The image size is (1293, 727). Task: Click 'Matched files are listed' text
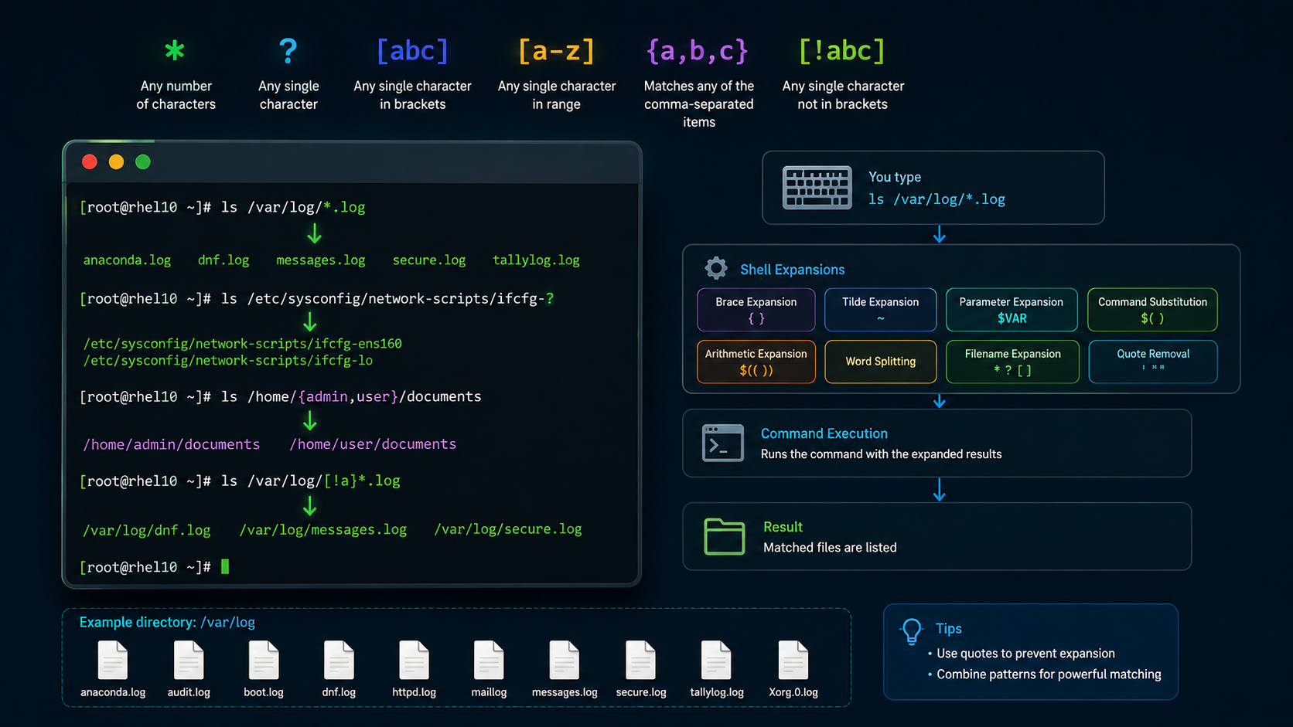(830, 547)
